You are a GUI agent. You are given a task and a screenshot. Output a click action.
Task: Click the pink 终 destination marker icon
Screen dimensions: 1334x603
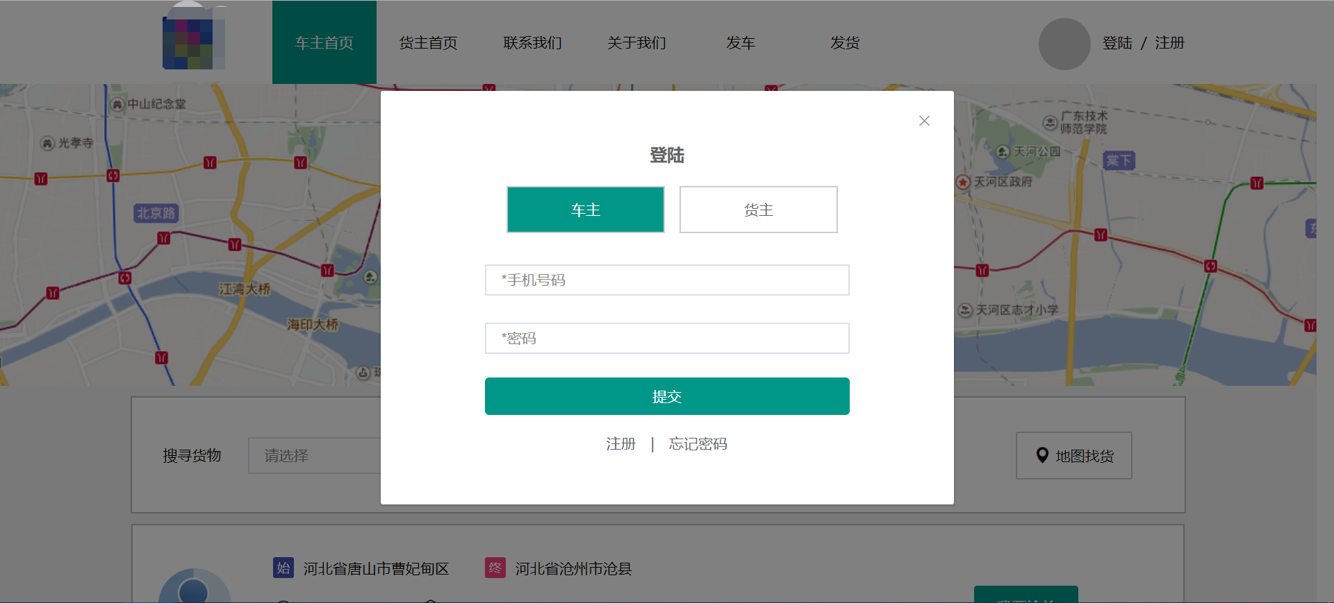[x=495, y=568]
